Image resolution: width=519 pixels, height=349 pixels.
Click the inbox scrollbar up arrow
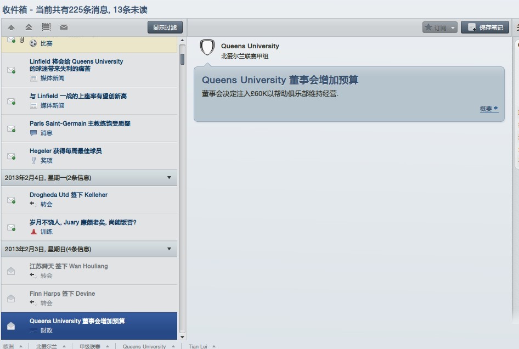click(x=182, y=41)
